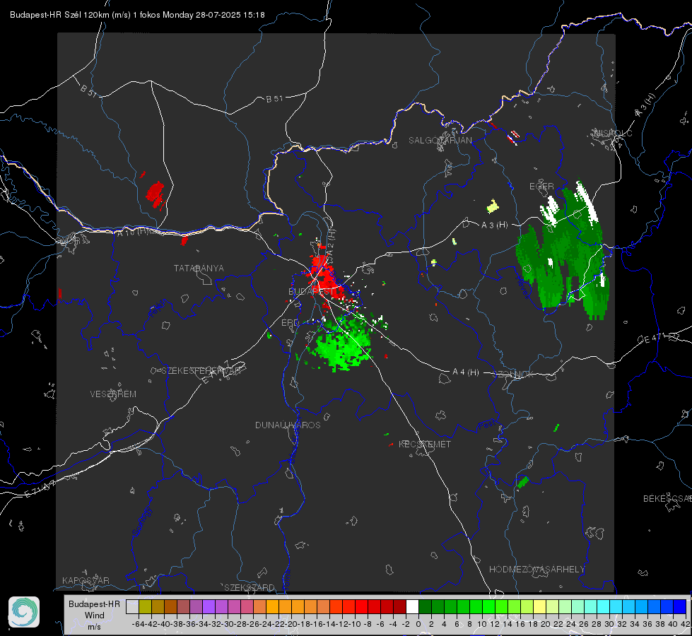Select the BUDAPEST city label

pyautogui.click(x=311, y=292)
